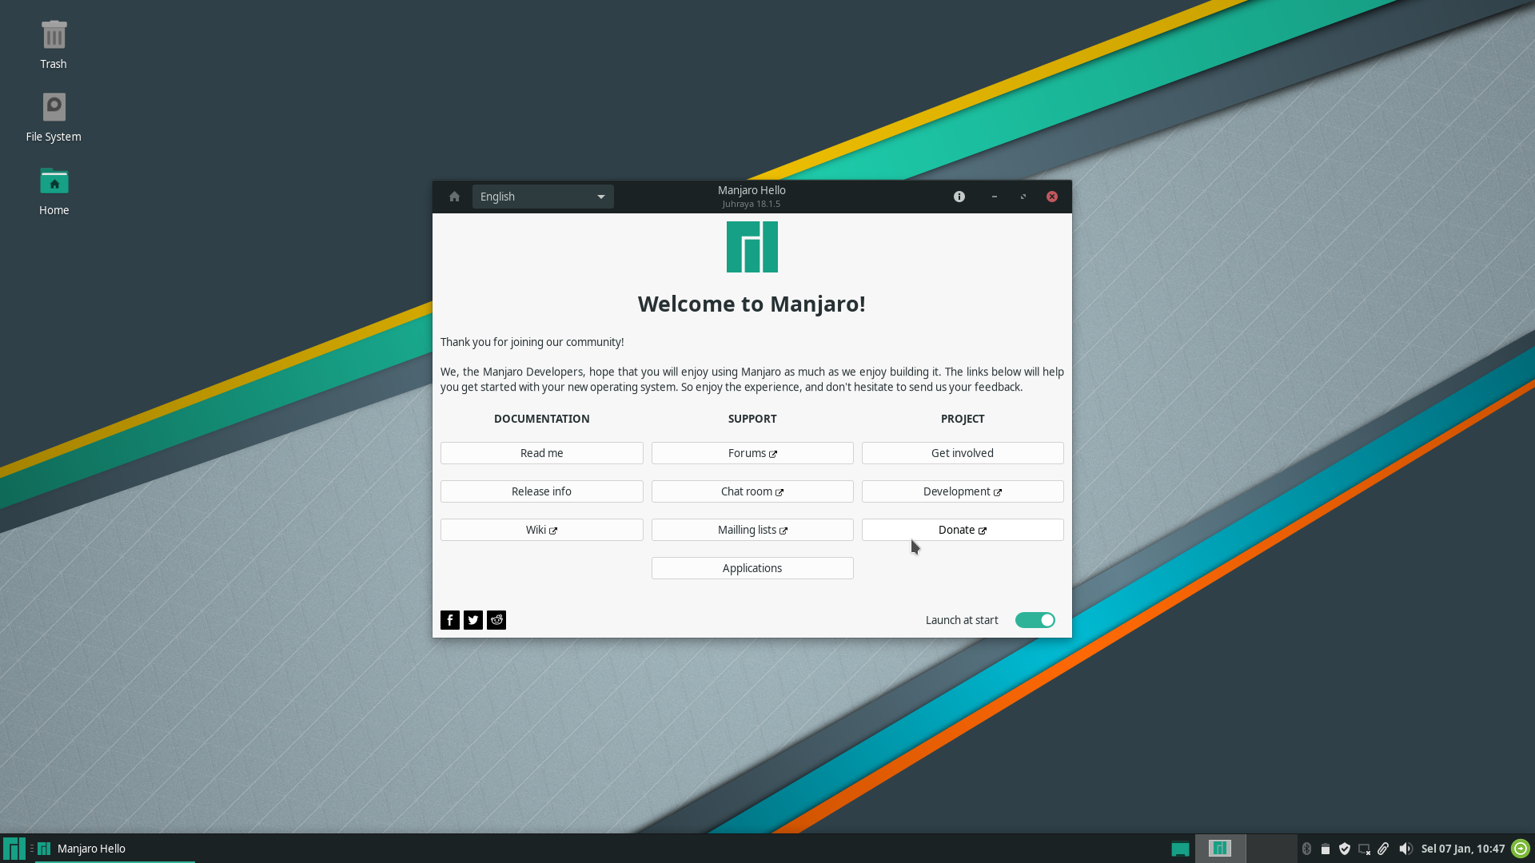Open the About info icon
Viewport: 1535px width, 863px height.
[959, 197]
